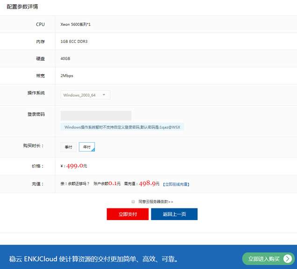
Task: Click the disk value 40GB
Action: (x=65, y=59)
